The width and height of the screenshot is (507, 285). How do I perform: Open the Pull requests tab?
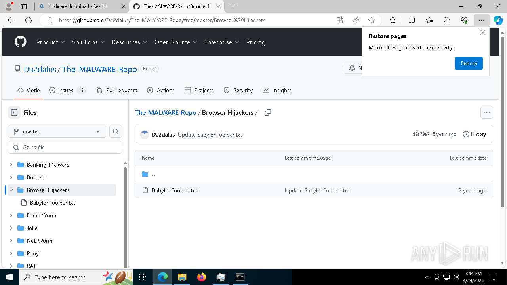[x=117, y=90]
